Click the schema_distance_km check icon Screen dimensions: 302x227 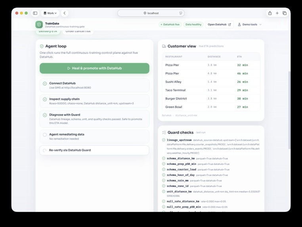point(164,158)
